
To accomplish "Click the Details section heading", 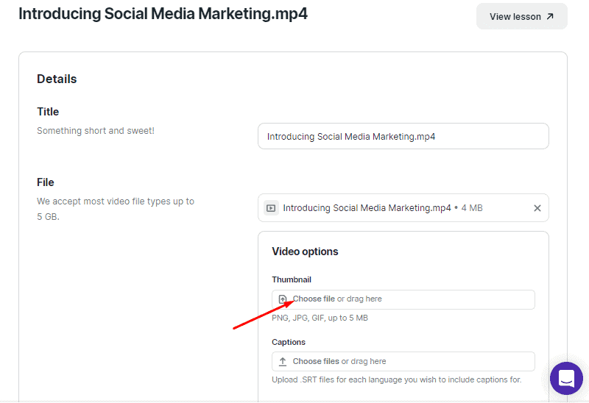I will coord(57,79).
